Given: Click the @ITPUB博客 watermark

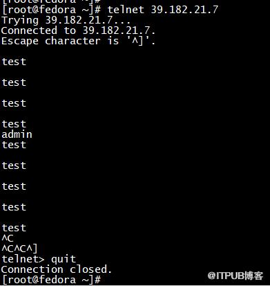Looking at the screenshot, I should [235, 276].
